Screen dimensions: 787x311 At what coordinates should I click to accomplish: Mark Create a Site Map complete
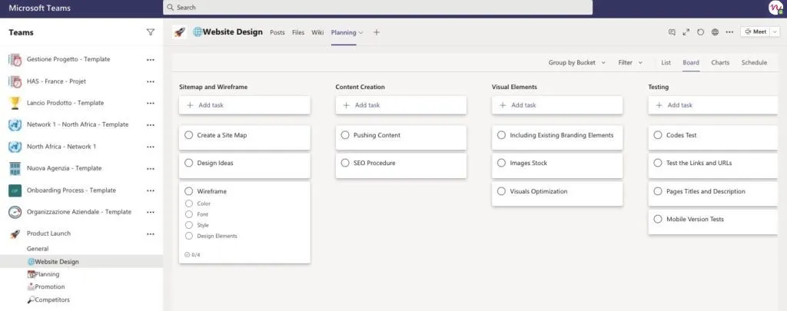click(x=189, y=135)
